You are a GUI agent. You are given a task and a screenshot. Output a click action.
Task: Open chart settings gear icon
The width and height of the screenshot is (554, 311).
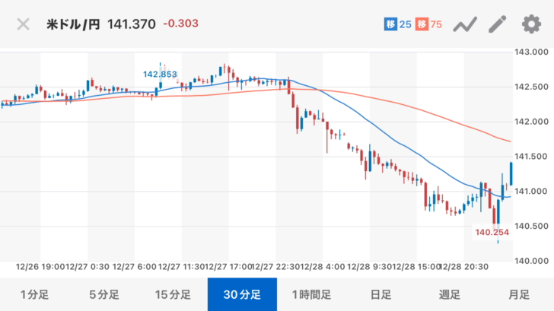(x=530, y=24)
